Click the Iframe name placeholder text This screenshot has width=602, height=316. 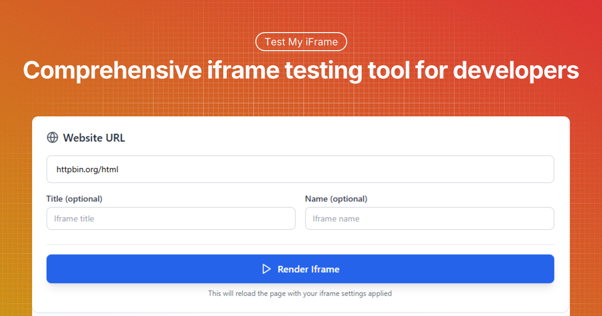[336, 219]
